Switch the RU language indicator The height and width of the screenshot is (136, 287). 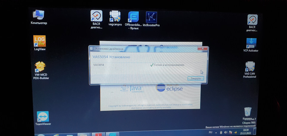[x=210, y=132]
